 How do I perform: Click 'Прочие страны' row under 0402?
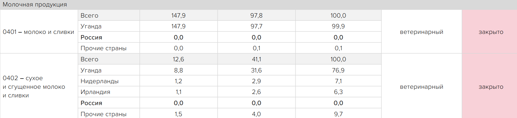(229, 114)
